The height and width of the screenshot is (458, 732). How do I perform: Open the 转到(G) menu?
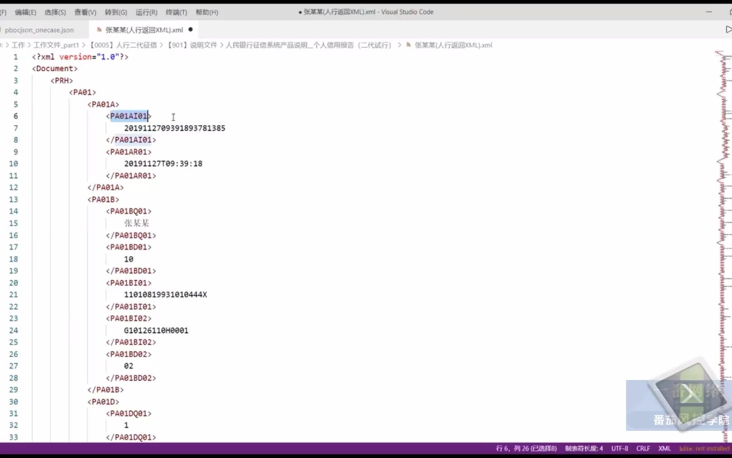[116, 12]
